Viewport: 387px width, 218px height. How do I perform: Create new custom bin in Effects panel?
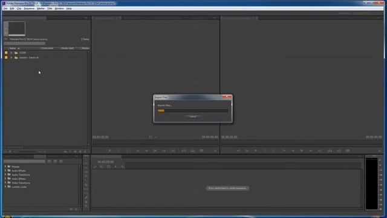click(71, 209)
